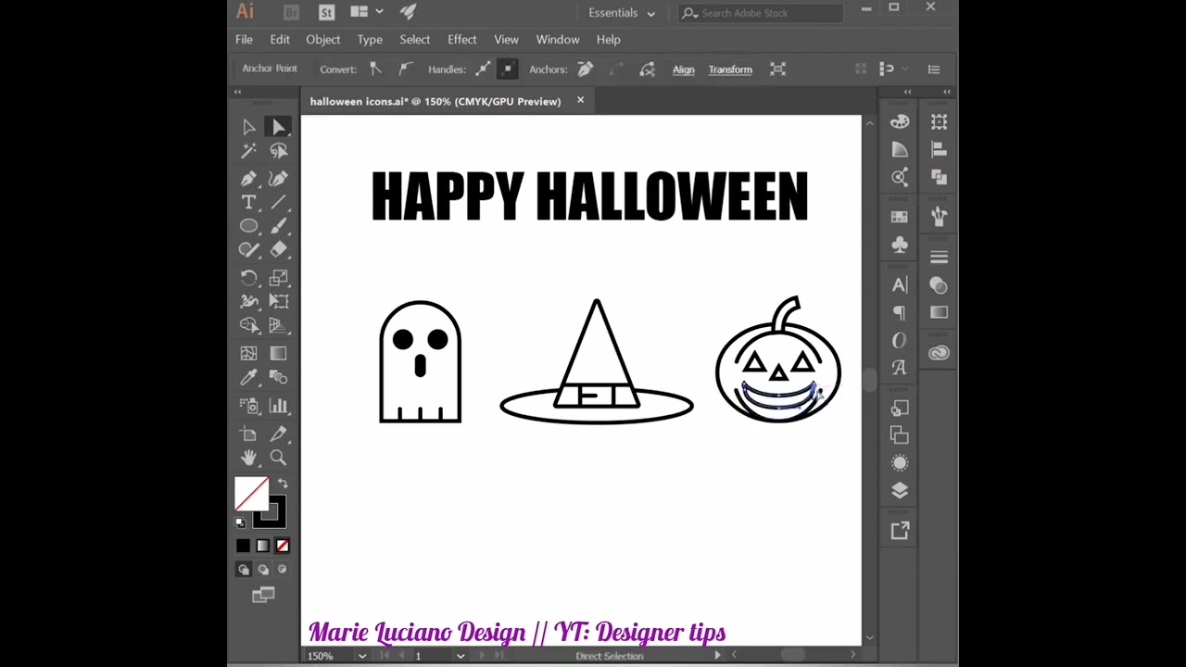Image resolution: width=1186 pixels, height=667 pixels.
Task: Open the control bar panel menu
Action: click(x=934, y=69)
